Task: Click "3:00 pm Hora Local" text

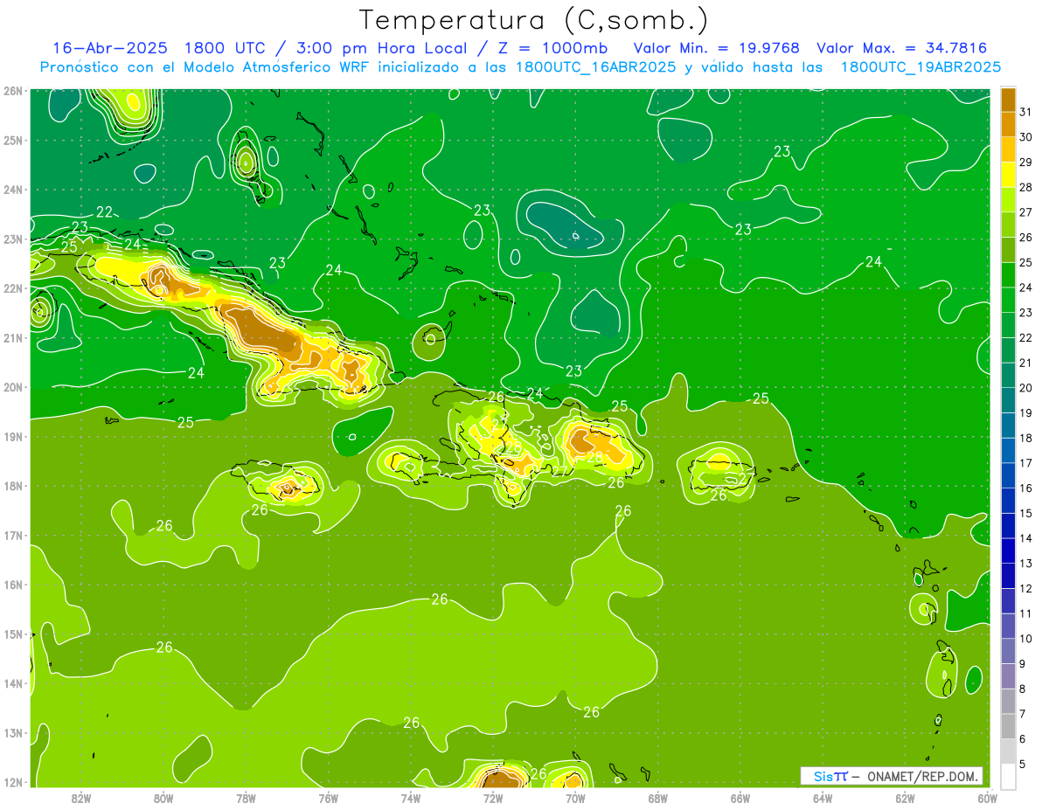Action: click(383, 48)
